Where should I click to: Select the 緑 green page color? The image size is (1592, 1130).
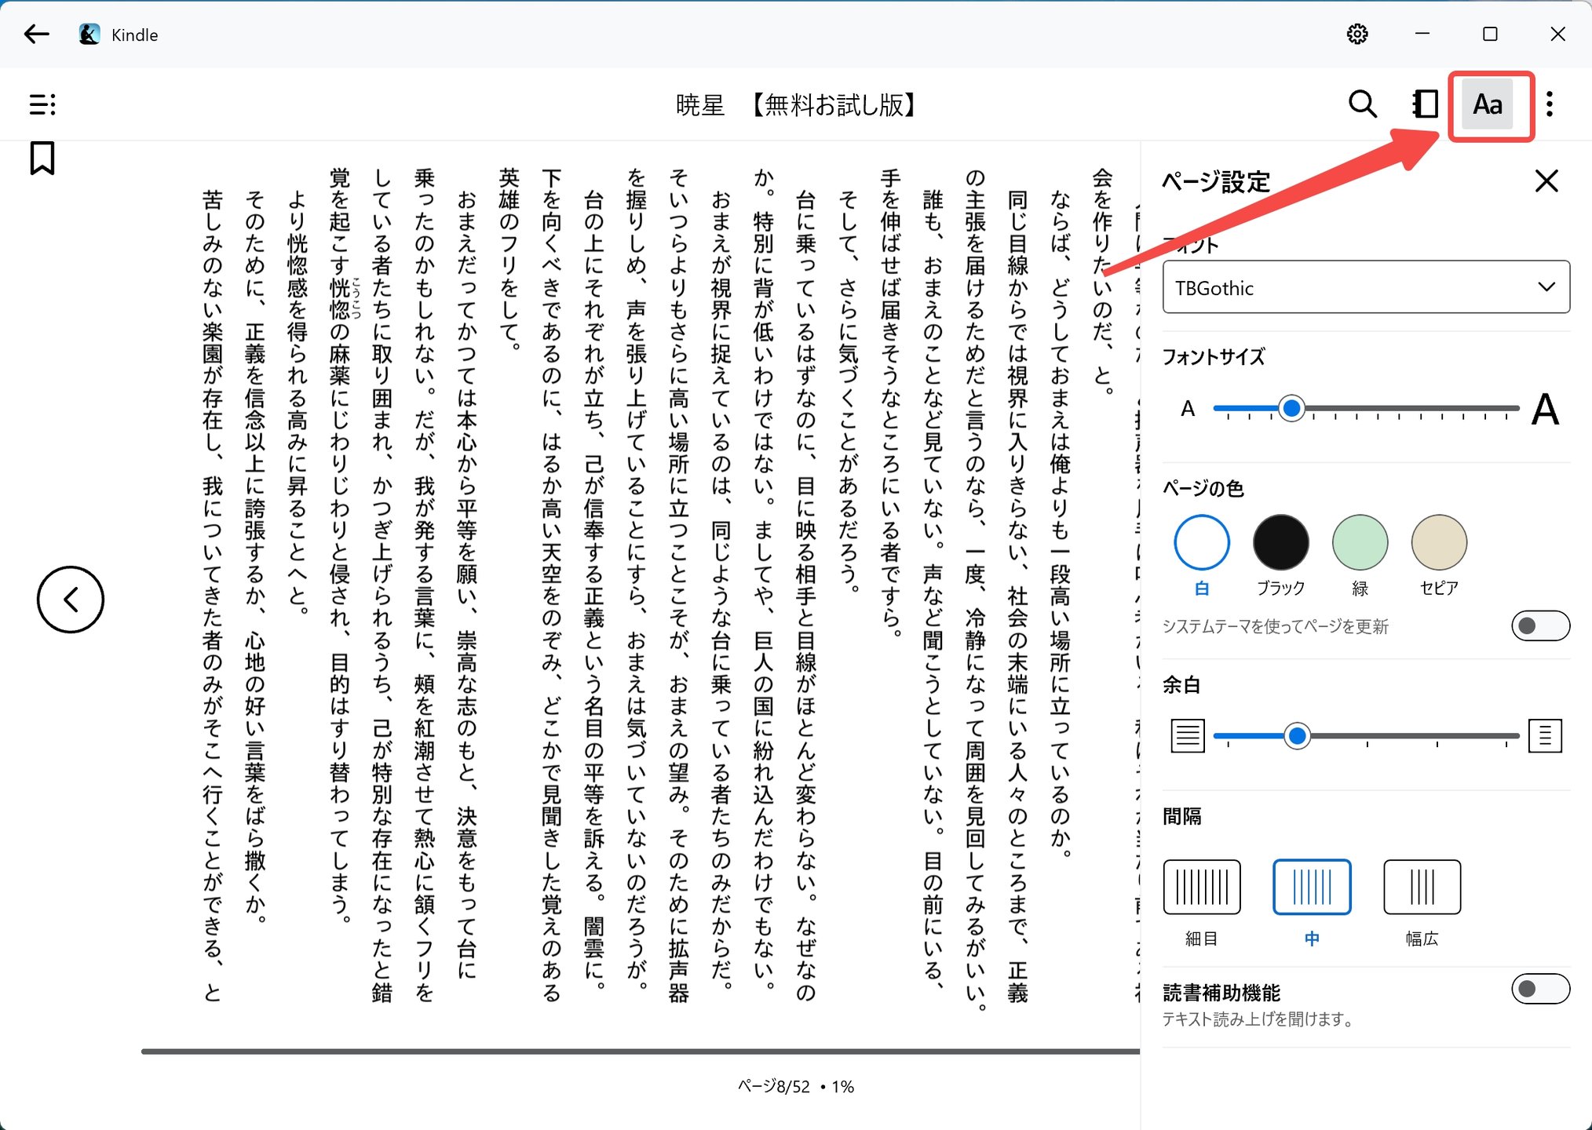click(x=1360, y=542)
